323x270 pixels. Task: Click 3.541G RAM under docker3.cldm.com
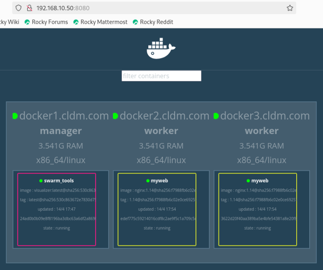point(262,146)
